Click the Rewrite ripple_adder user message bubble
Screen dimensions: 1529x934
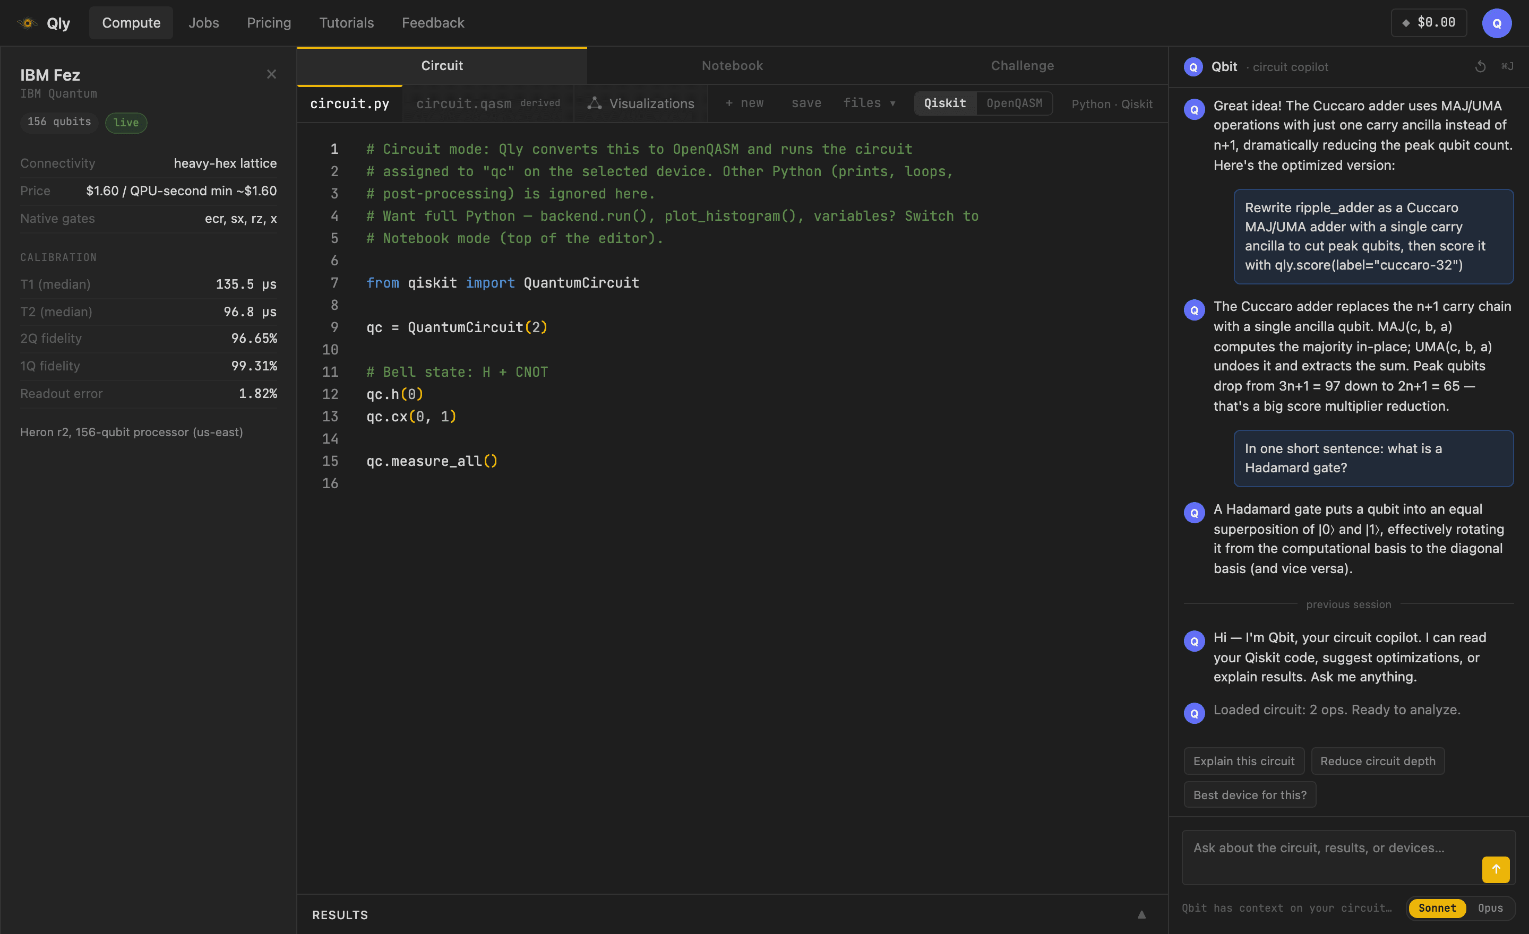pos(1373,236)
